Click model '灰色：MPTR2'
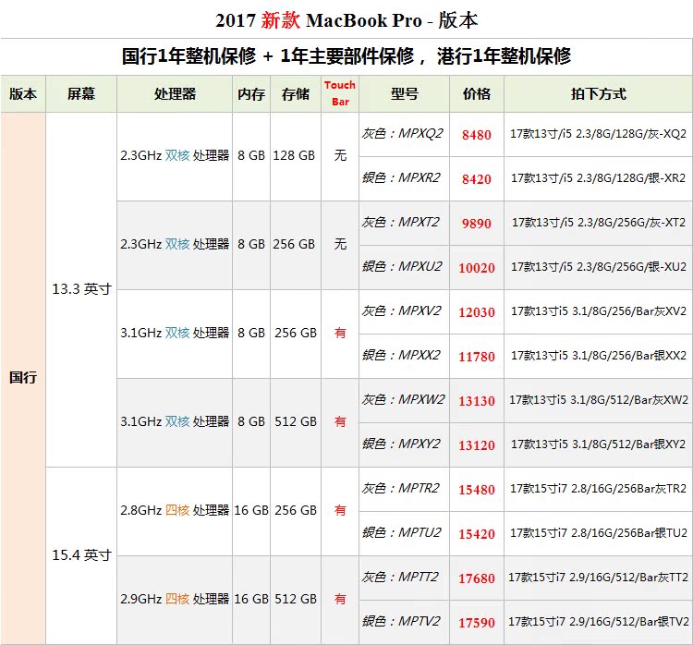 tap(400, 488)
